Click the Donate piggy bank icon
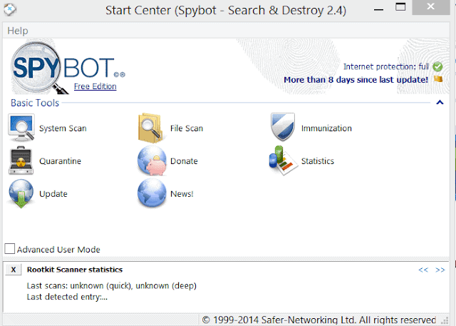Viewport: 456px width, 326px height. pos(152,161)
